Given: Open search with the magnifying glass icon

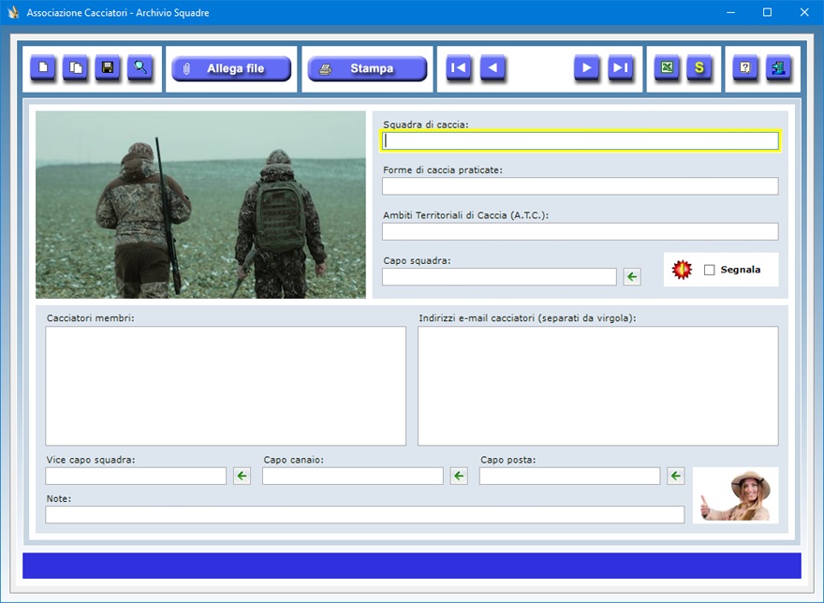Looking at the screenshot, I should 140,67.
